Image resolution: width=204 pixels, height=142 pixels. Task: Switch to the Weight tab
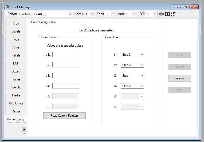(x=16, y=87)
